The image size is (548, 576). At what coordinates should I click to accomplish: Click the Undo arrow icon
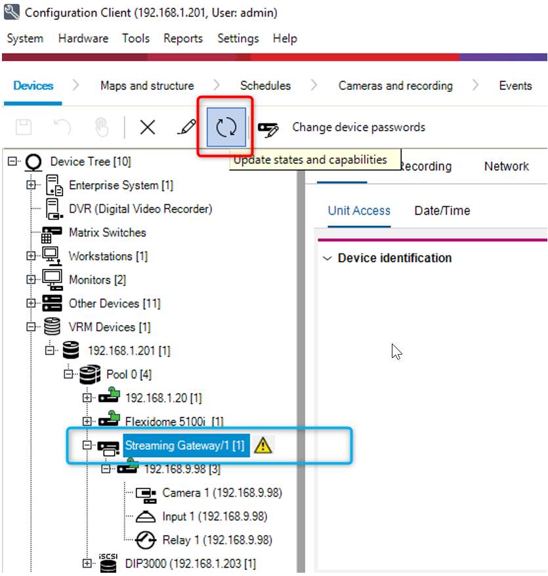pyautogui.click(x=62, y=127)
